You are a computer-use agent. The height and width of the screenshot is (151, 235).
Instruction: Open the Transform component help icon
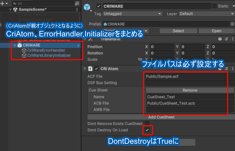point(220,39)
